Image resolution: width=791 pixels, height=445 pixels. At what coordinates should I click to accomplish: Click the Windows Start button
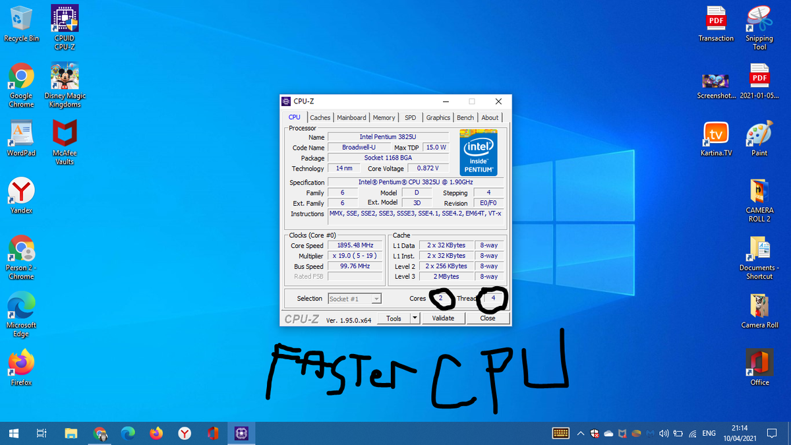(14, 433)
